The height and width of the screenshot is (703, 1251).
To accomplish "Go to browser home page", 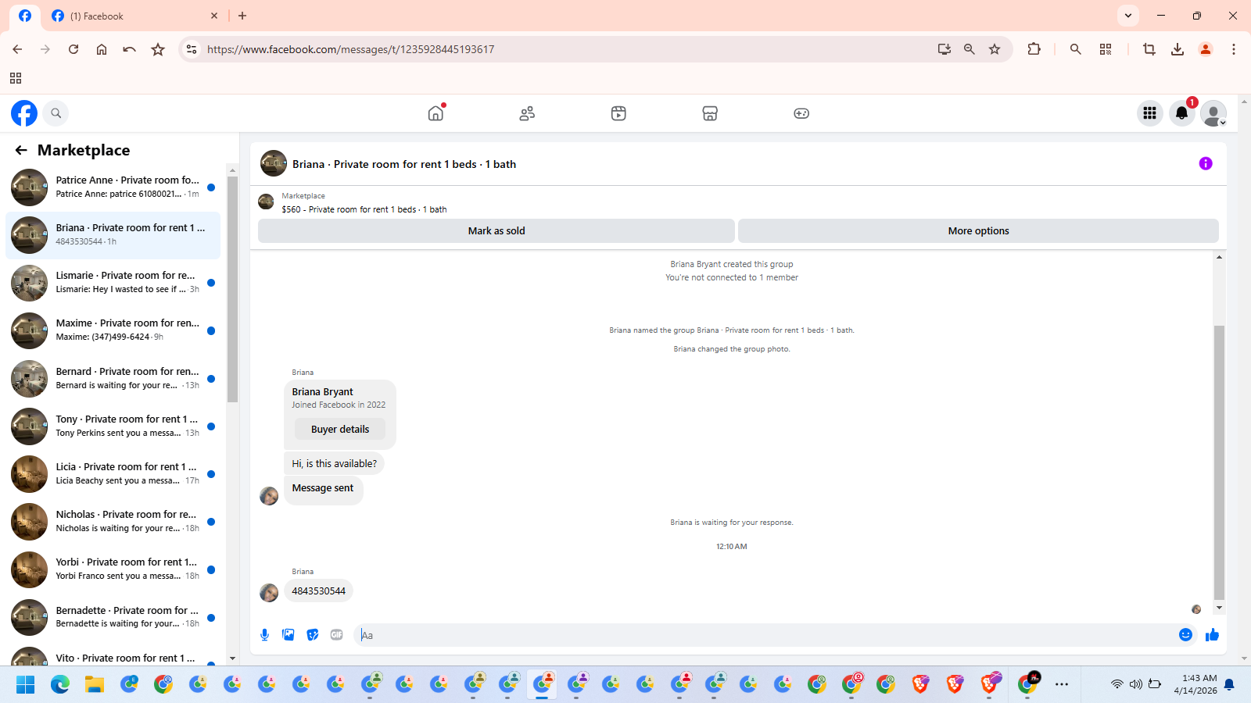I will [102, 49].
